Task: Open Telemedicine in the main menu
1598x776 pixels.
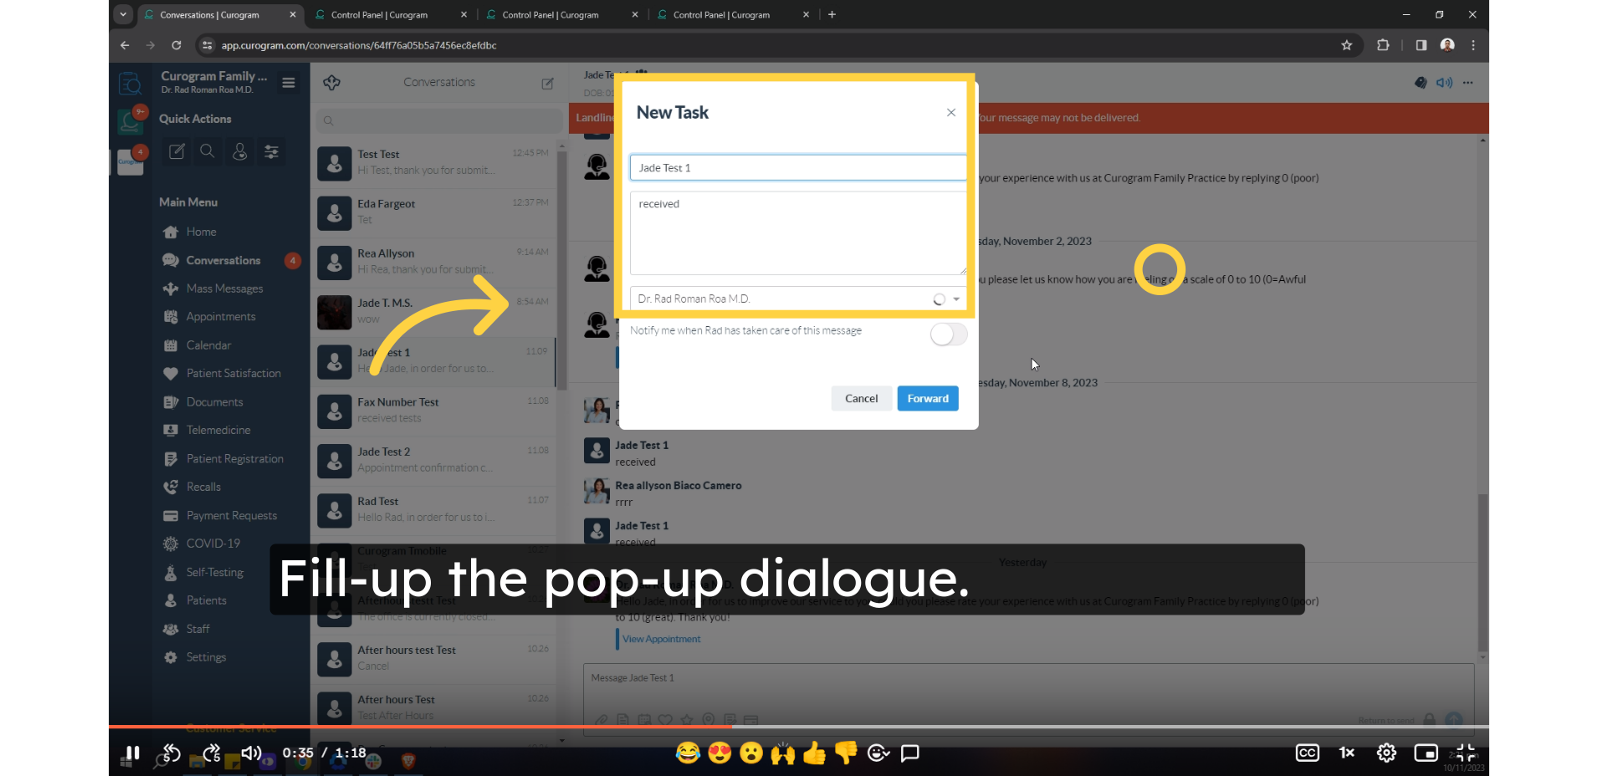Action: click(218, 430)
